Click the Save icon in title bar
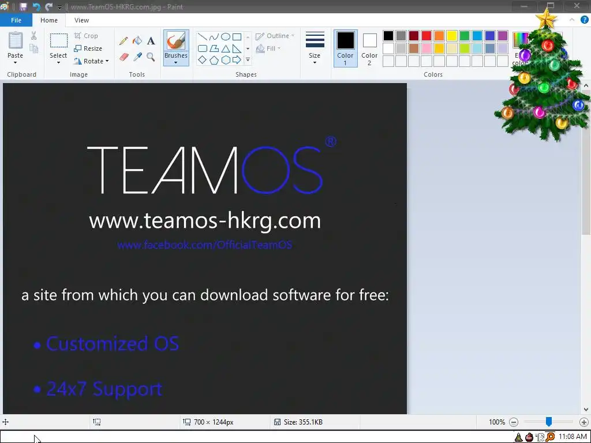Screen dimensions: 591x443 23,7
